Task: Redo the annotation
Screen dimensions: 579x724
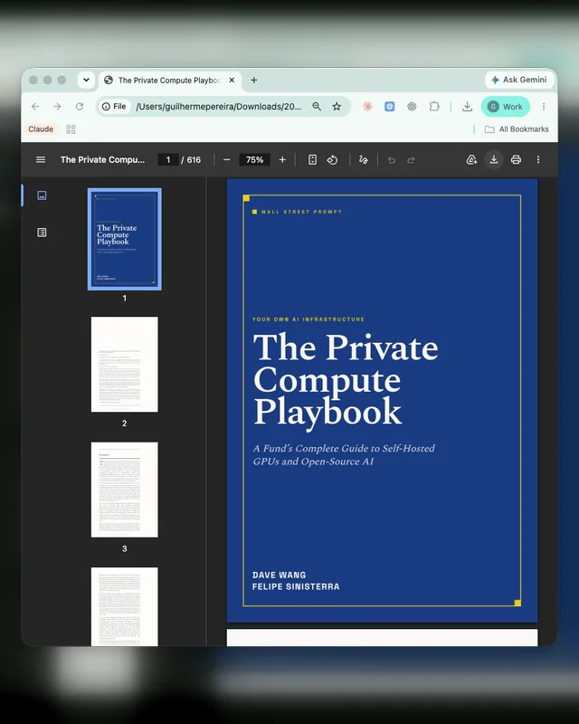Action: 411,160
